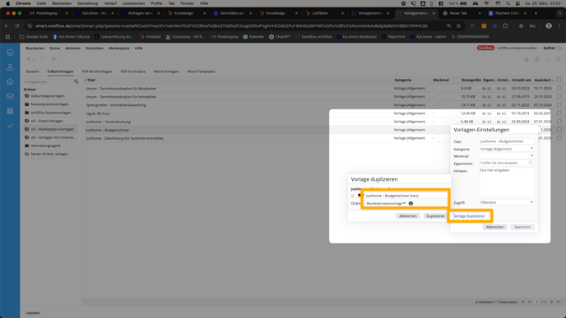Switch to PDF-Briefvorlagen tab
Screen dimensions: 566x318
point(97,71)
